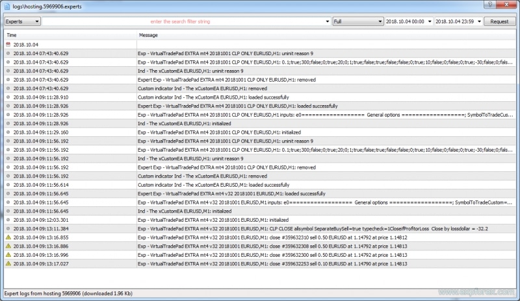Screen dimensions: 520x301
Task: Open the search filter history dropdown arrow
Action: 326,21
